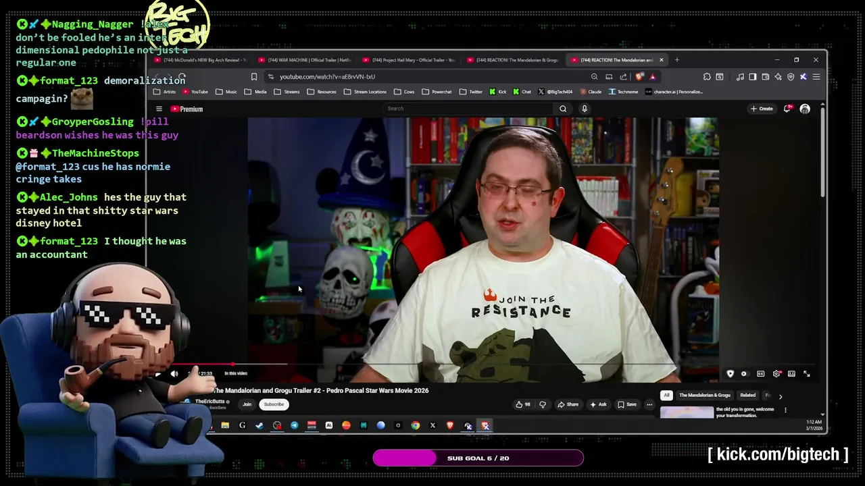Open the Cows bookmarks folder

click(404, 92)
